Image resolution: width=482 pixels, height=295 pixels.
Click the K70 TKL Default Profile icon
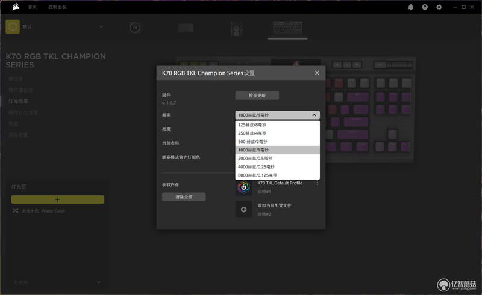[x=244, y=187]
